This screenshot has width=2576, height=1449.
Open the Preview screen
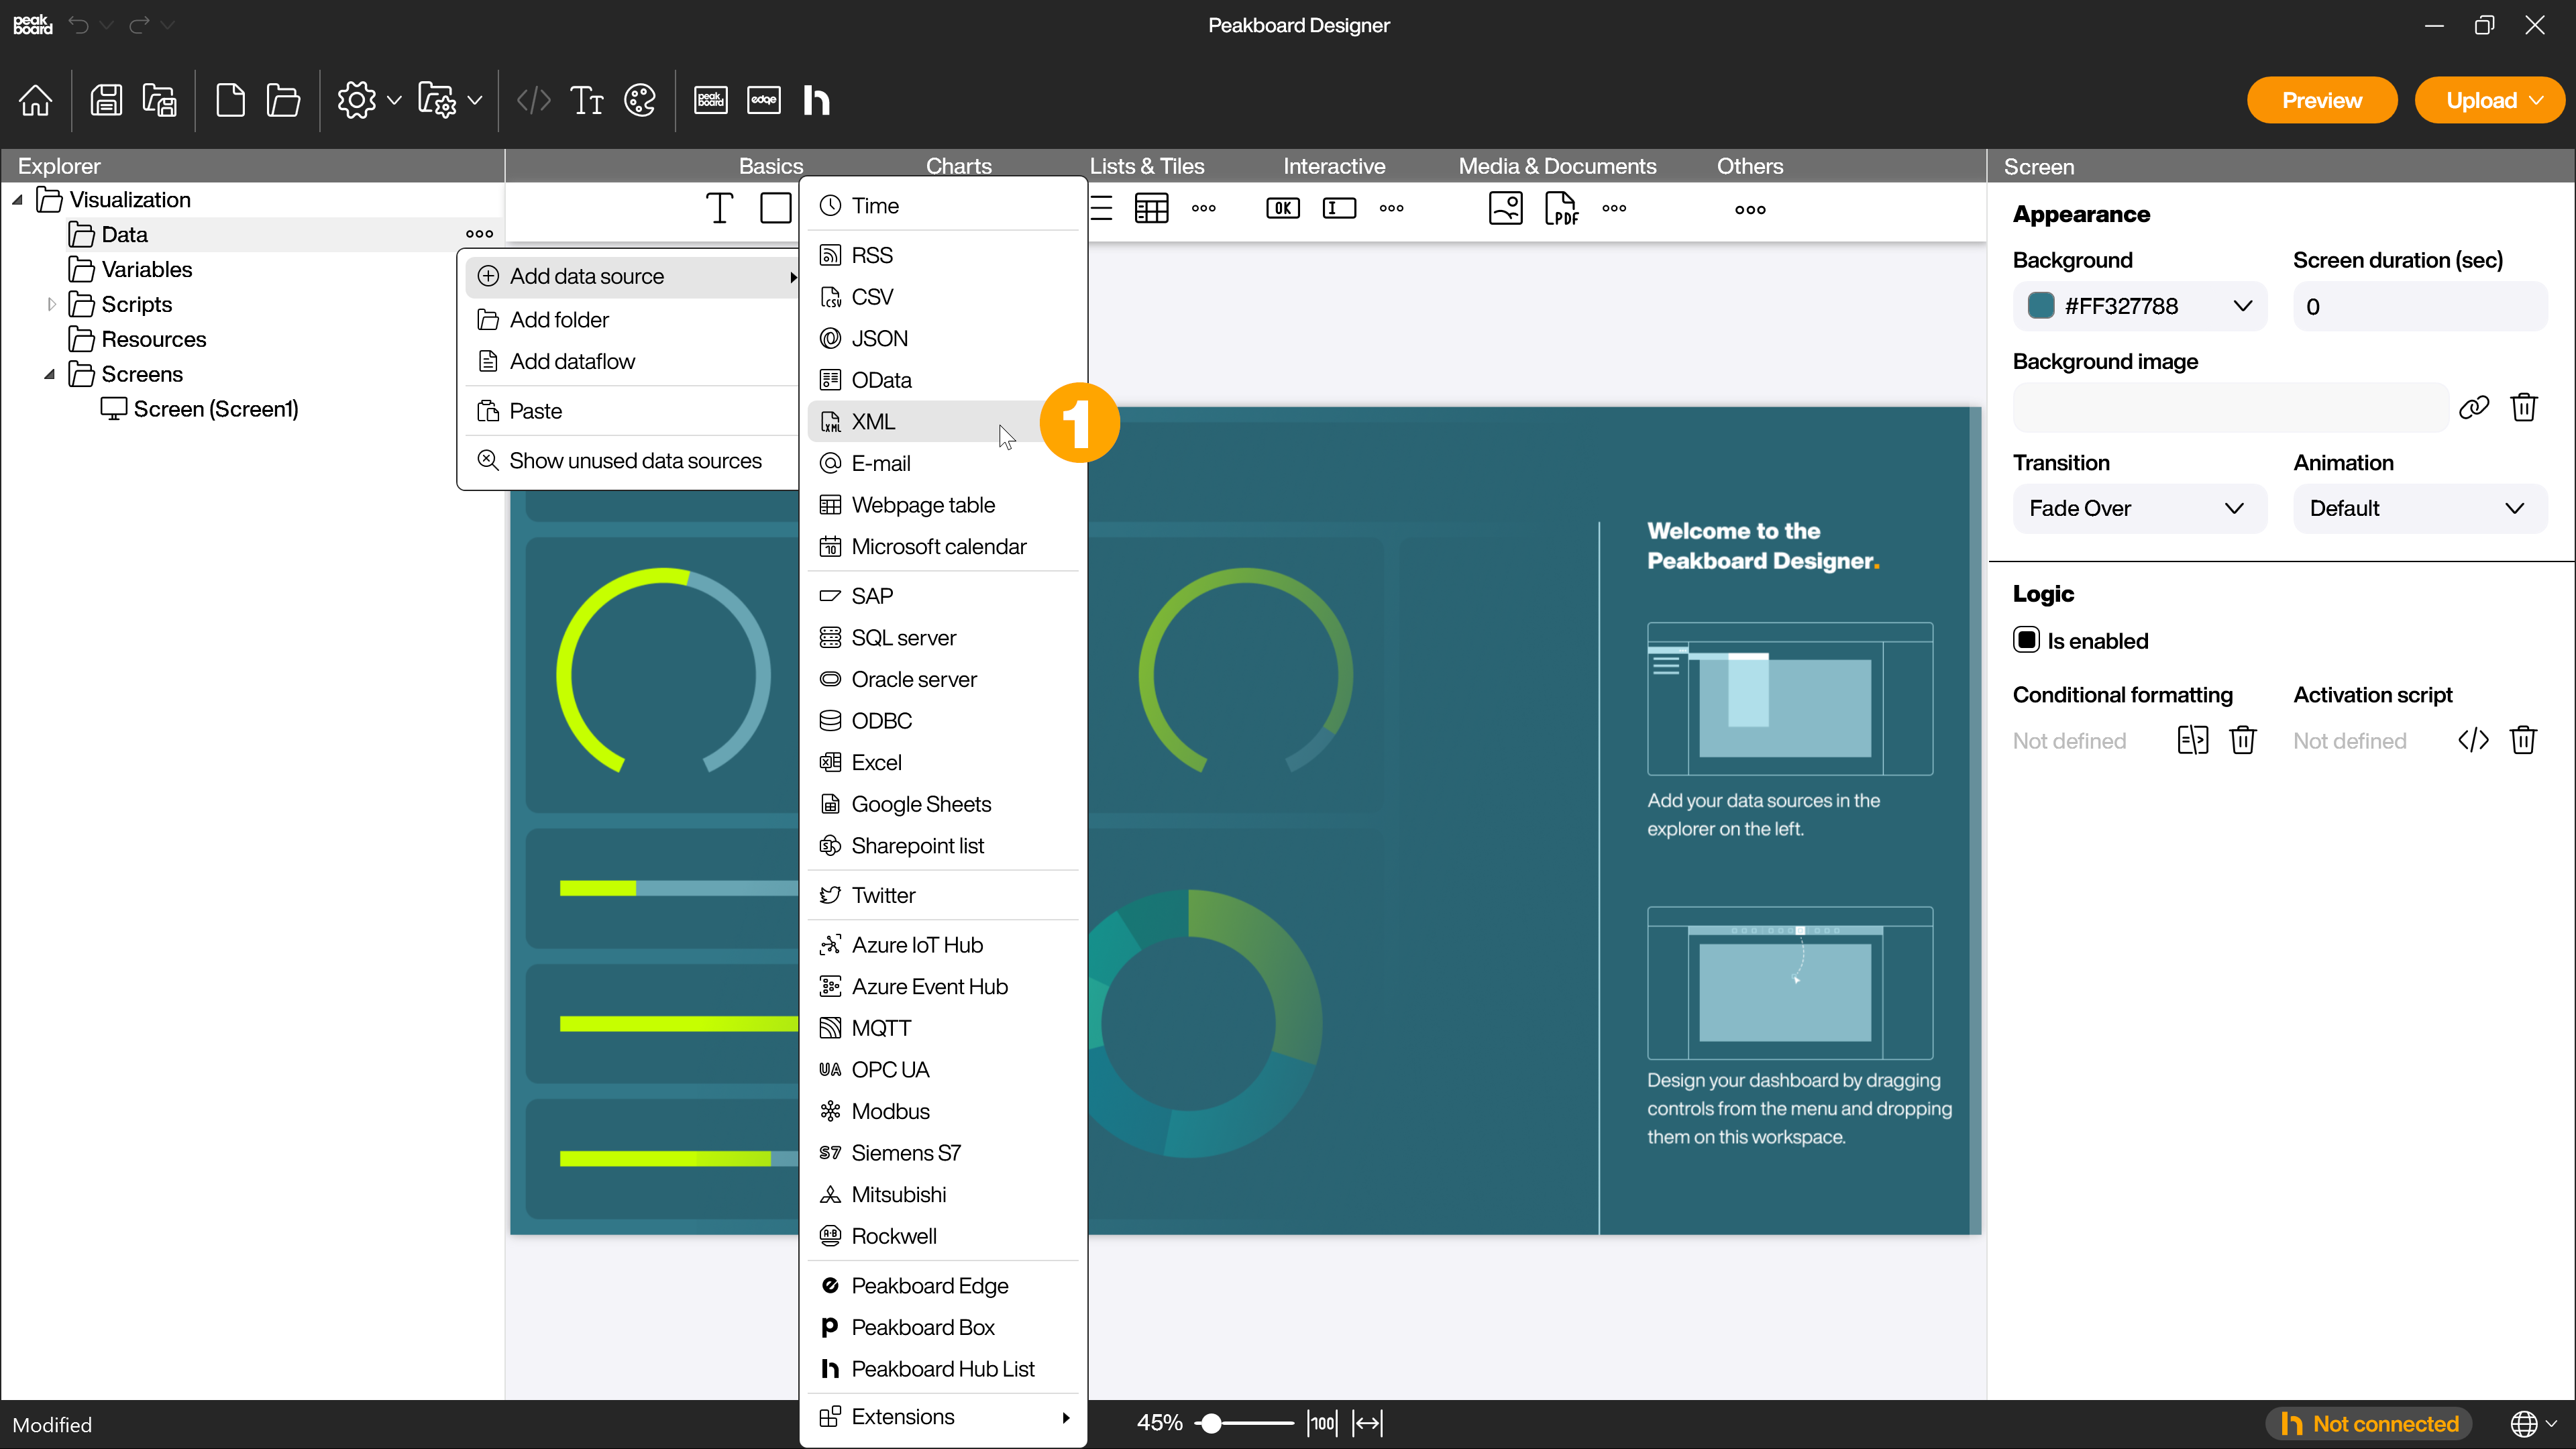(2323, 99)
